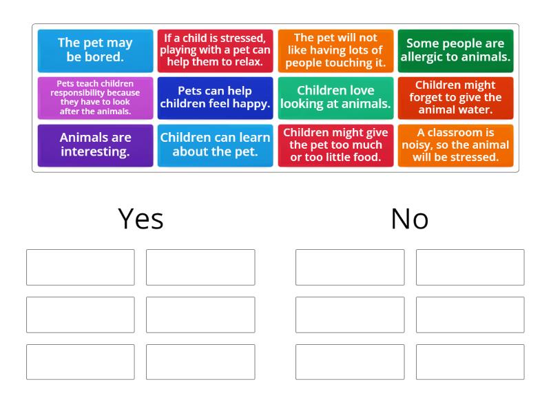Click the Yes group heading
Screen dimensions: 551x413
tap(141, 219)
